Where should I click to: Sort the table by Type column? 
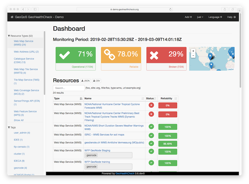click(x=81, y=99)
